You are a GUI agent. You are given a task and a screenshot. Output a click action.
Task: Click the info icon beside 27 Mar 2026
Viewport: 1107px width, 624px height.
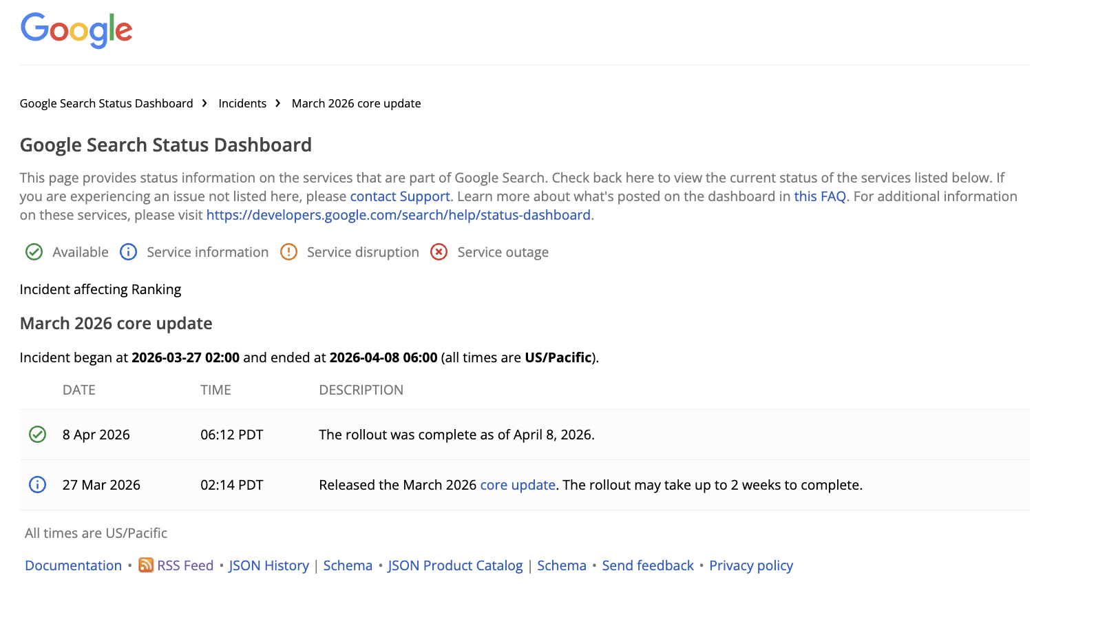point(36,485)
